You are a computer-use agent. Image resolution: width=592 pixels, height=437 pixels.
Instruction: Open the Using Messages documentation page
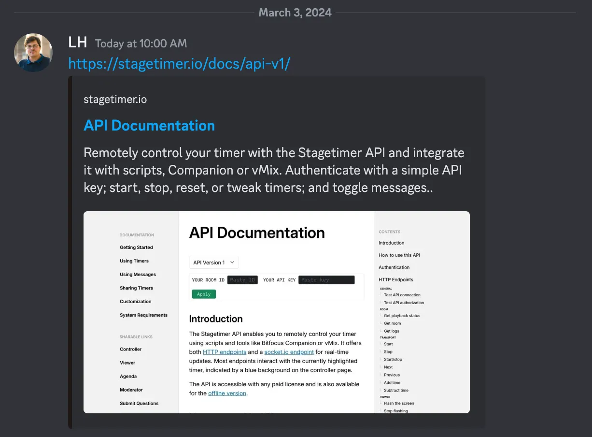(x=137, y=274)
